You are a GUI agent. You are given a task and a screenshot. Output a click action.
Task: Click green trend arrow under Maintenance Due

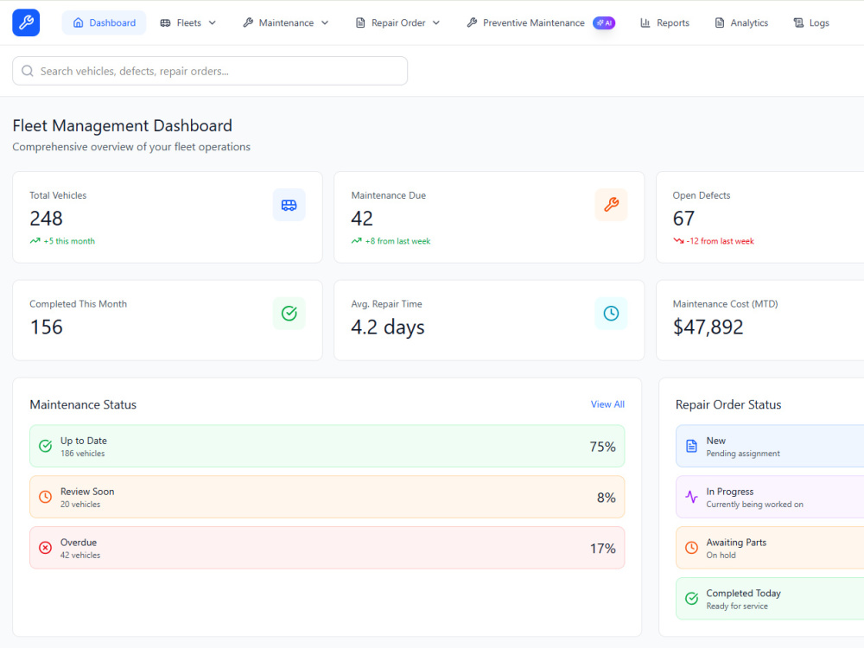tap(357, 241)
